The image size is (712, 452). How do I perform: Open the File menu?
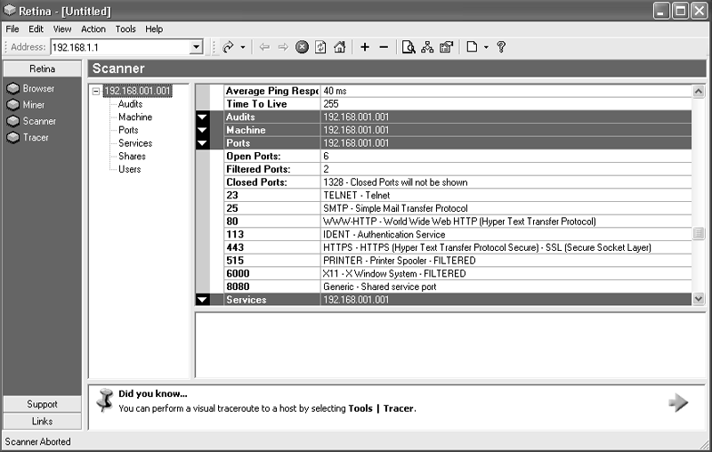[x=12, y=29]
